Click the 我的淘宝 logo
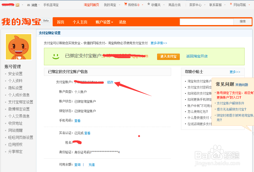 point(21,21)
